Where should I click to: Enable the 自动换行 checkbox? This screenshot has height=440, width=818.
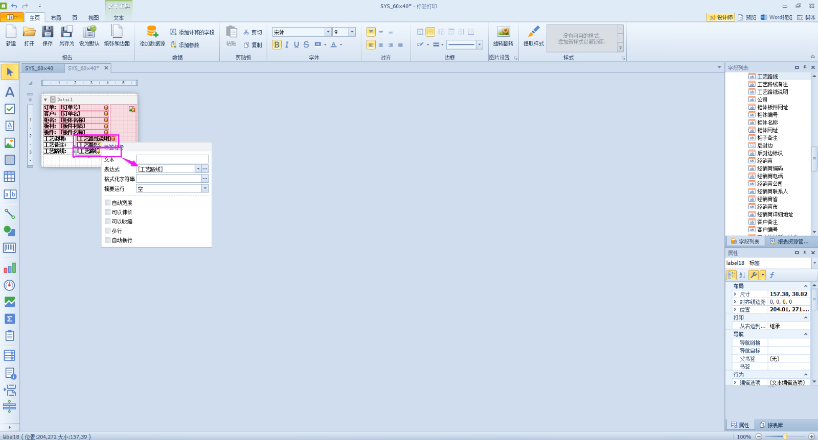(107, 240)
